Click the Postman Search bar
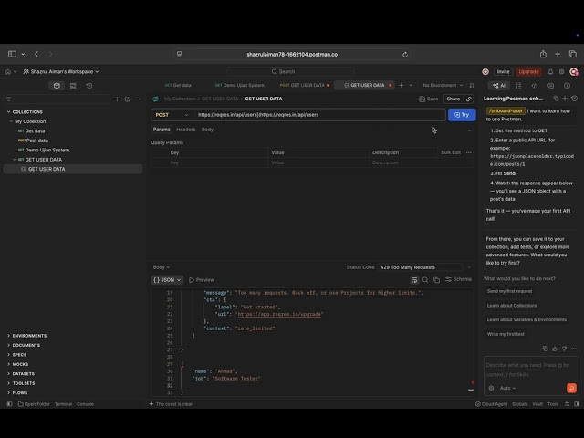 [290, 71]
